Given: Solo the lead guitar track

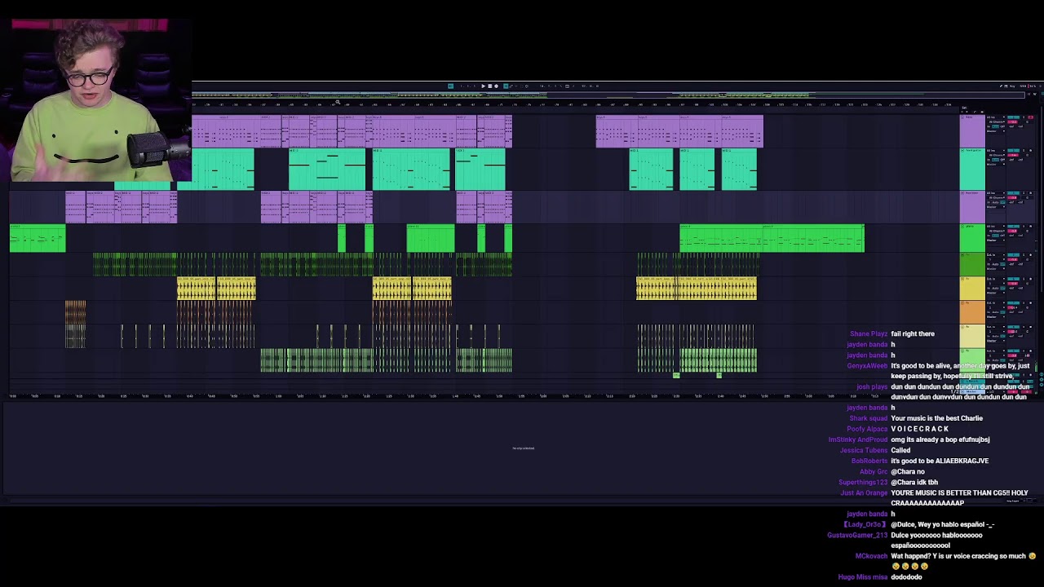Looking at the screenshot, I should (1024, 151).
